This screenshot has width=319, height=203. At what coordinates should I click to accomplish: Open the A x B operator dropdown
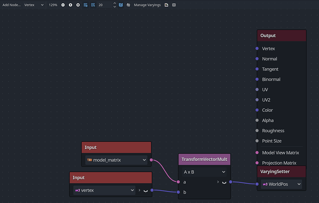[x=204, y=172]
